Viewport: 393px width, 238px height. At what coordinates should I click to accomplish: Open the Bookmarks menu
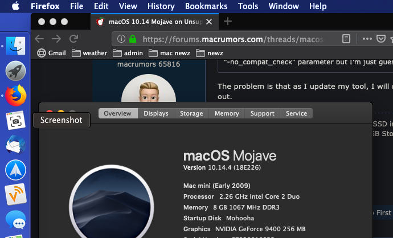pos(206,6)
